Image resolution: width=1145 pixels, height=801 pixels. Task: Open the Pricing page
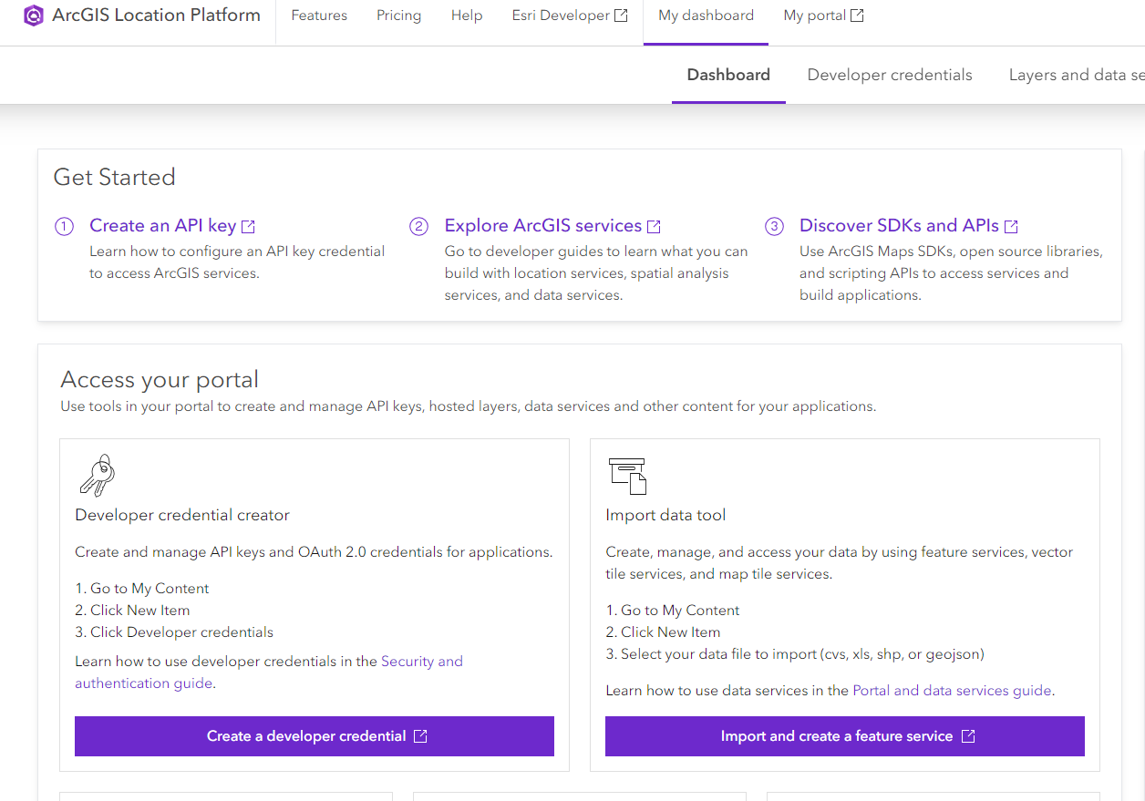pos(398,15)
